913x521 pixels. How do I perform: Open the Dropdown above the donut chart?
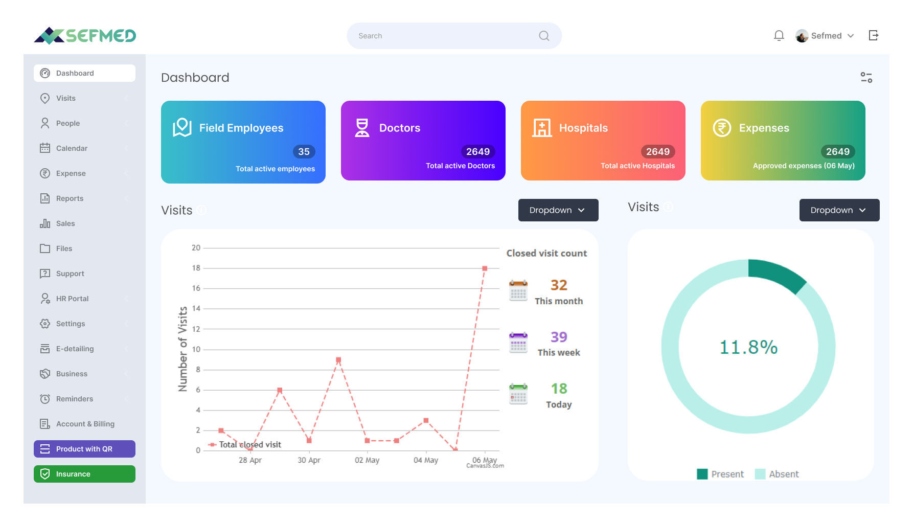pyautogui.click(x=839, y=210)
